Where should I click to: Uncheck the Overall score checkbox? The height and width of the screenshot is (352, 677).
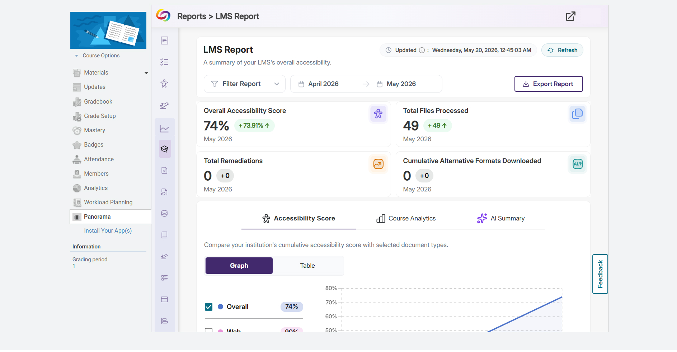point(208,307)
